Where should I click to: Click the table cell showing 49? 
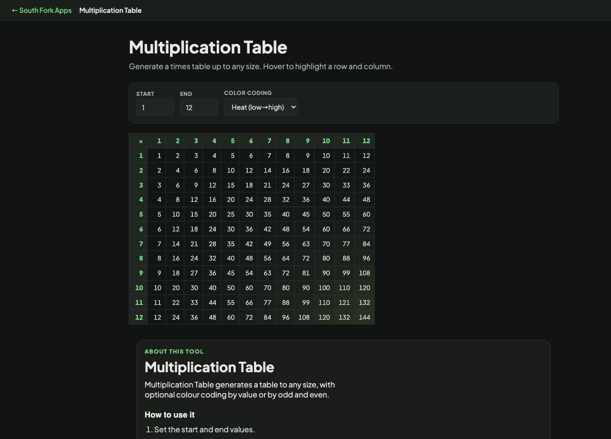point(267,244)
